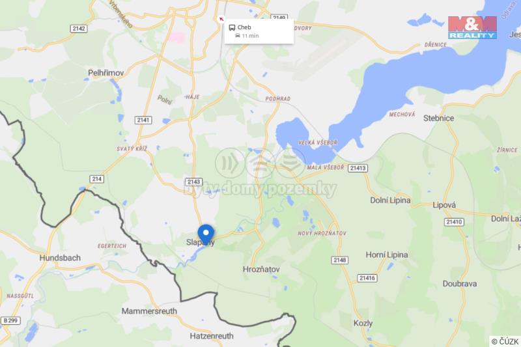
Task: Click road shield 2143
Action: 193,182
